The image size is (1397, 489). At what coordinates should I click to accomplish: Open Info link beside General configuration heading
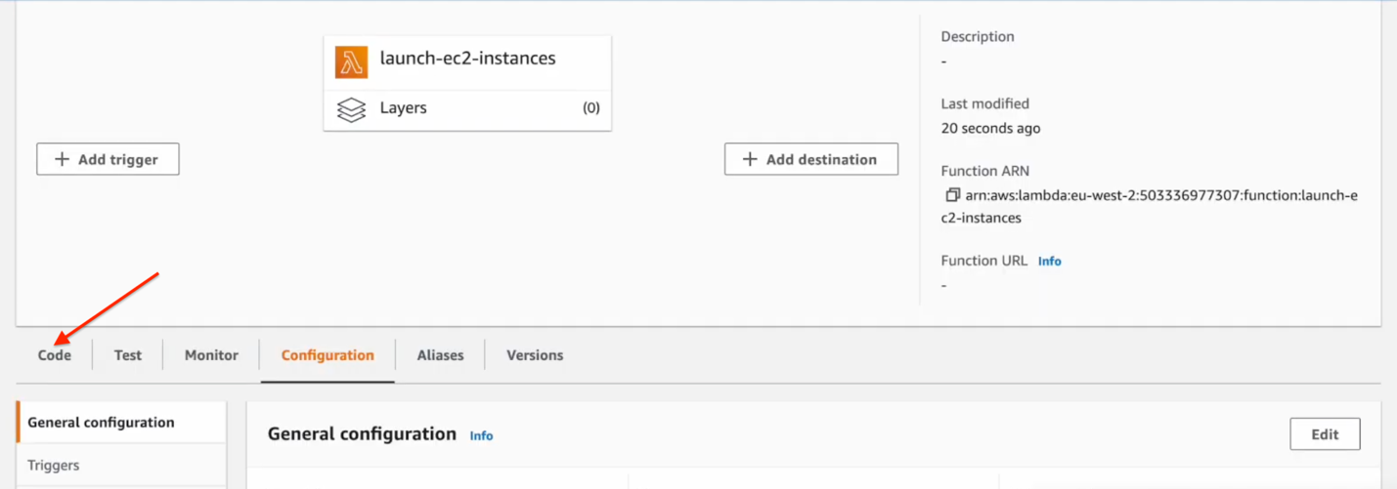point(481,436)
